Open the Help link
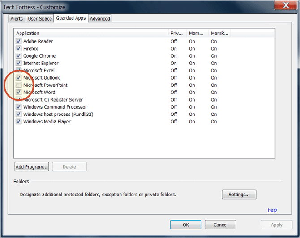The image size is (300, 238). 272,210
